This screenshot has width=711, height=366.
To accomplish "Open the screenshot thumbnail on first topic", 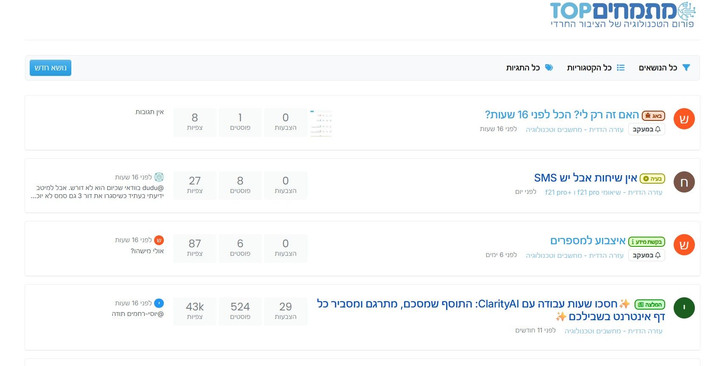I will coord(321,123).
